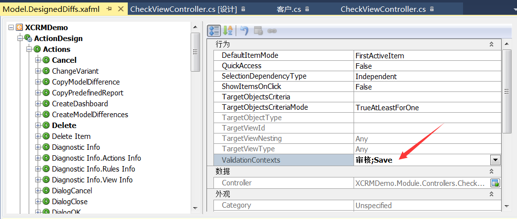Select the DialogCancel tree item

[x=72, y=190]
